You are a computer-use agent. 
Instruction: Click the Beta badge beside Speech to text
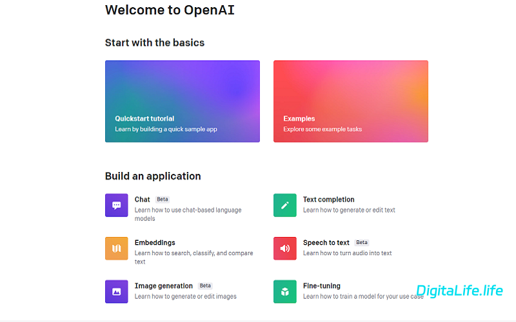pos(362,243)
